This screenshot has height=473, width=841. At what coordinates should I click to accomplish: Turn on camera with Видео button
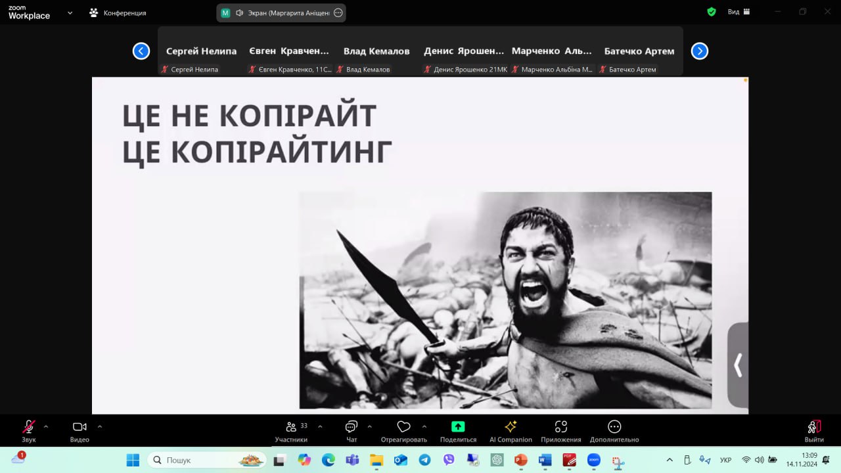(80, 428)
